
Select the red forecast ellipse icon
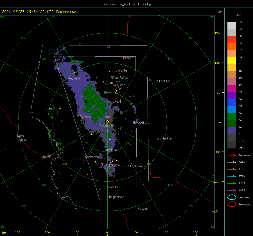(x=232, y=204)
